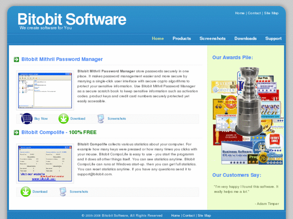
Task: Click the Mithril Password Manager screenshot thumbnail
Action: coord(45,90)
